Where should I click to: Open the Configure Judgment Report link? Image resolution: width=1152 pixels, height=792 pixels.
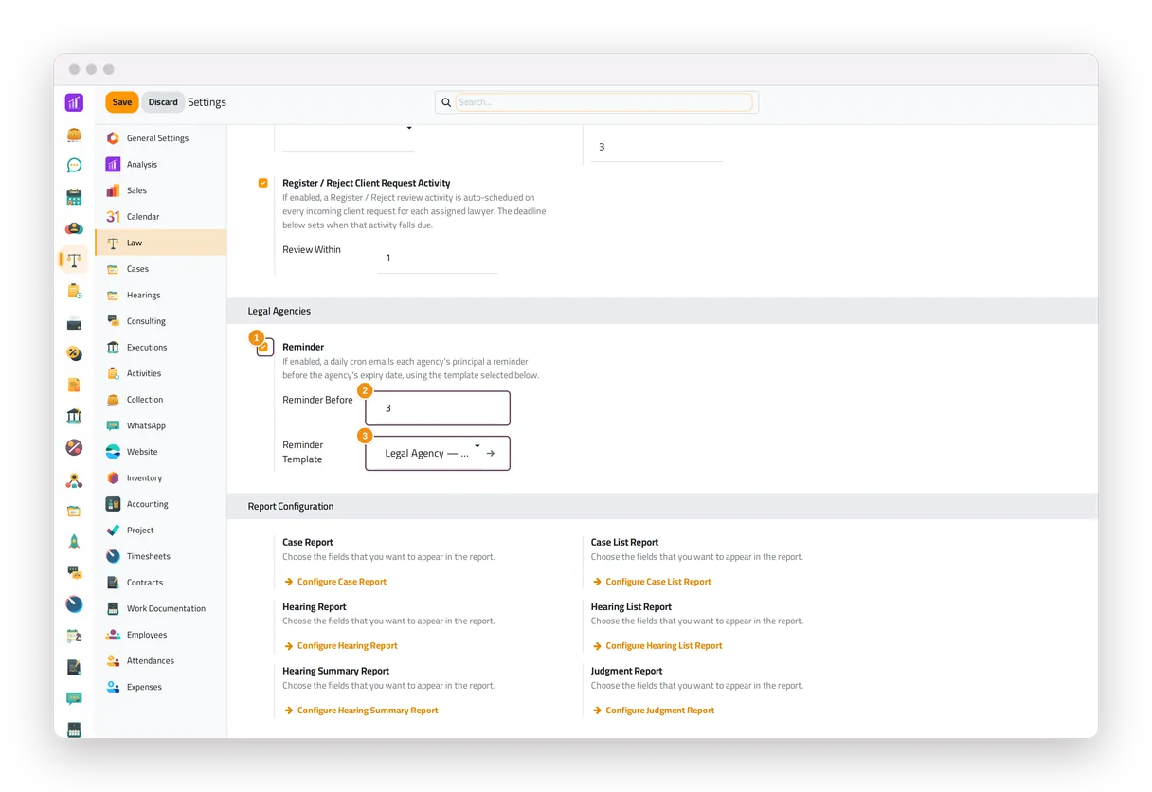coord(654,711)
